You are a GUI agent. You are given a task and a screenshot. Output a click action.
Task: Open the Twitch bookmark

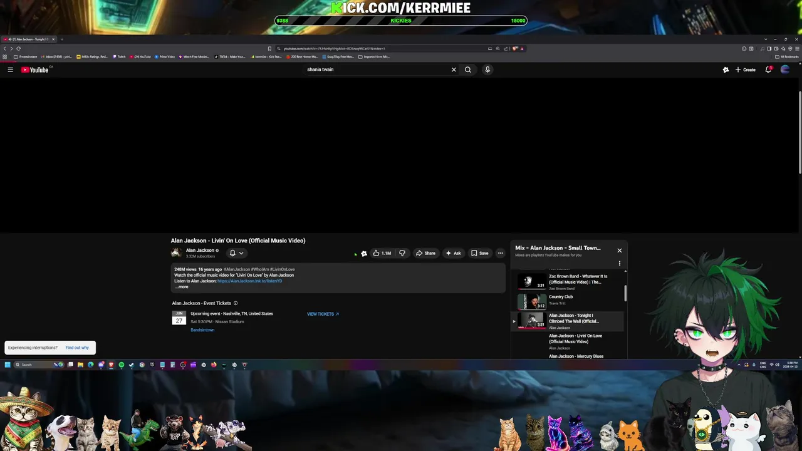click(119, 56)
